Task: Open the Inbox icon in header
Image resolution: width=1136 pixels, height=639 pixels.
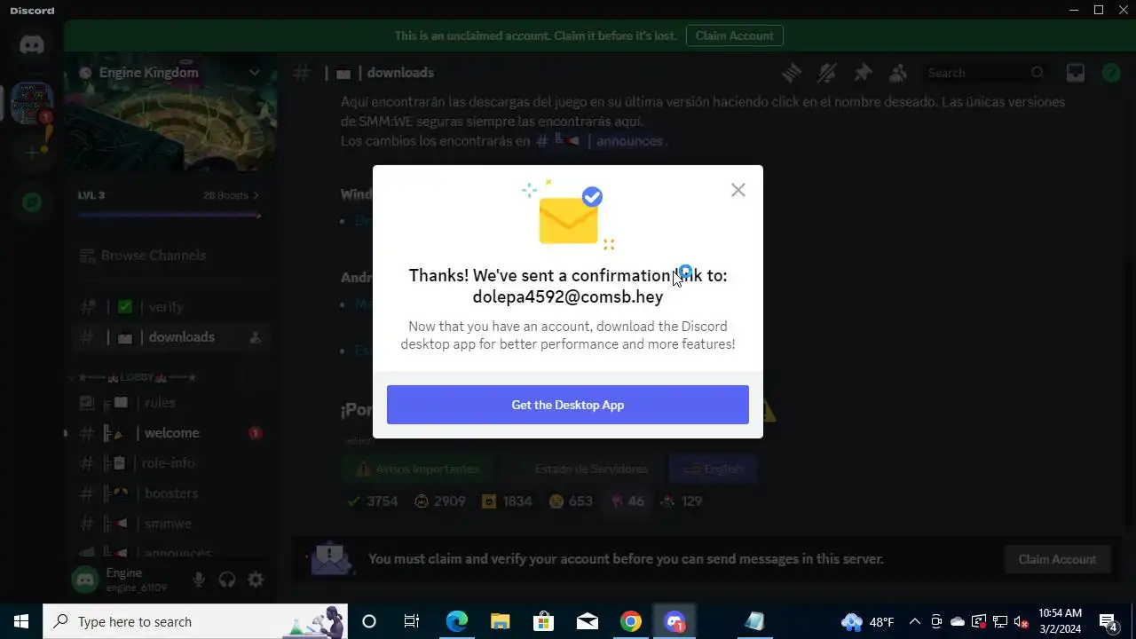Action: pyautogui.click(x=1076, y=73)
